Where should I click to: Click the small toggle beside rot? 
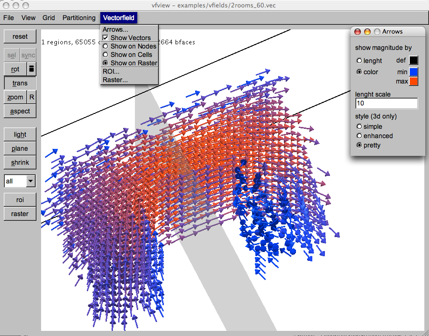(32, 69)
